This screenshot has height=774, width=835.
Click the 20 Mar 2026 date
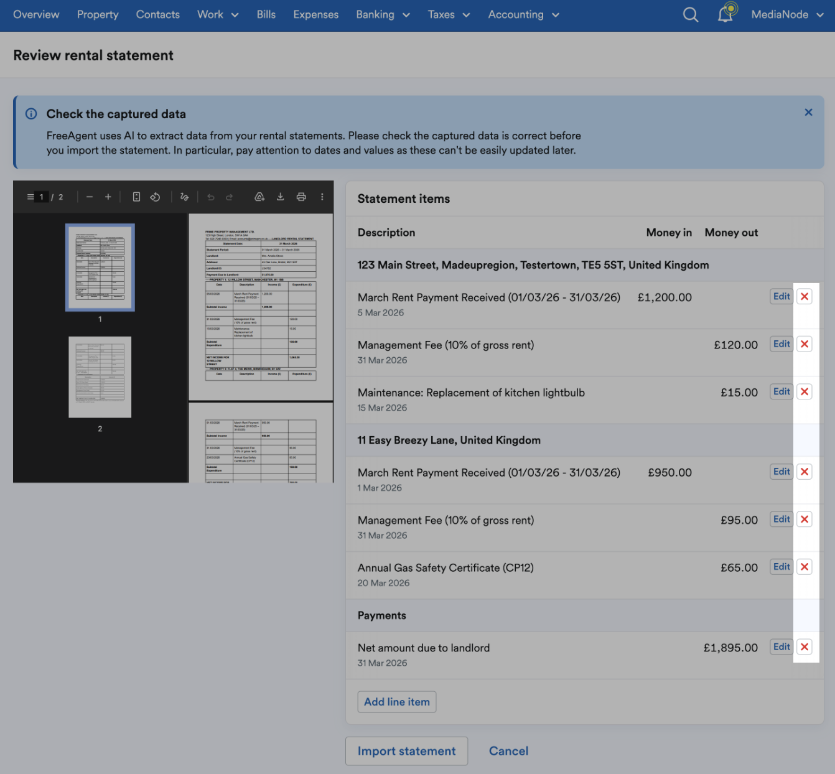tap(383, 583)
